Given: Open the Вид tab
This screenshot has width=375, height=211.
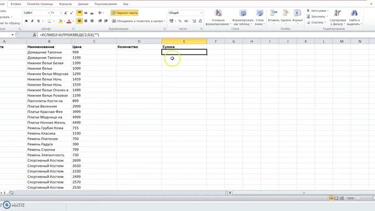Looking at the screenshot, I should pyautogui.click(x=125, y=4).
